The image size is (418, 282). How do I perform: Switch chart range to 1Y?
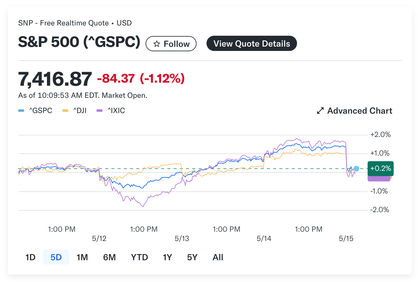coord(167,257)
